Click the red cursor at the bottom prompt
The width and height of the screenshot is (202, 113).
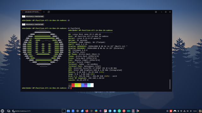point(71,88)
